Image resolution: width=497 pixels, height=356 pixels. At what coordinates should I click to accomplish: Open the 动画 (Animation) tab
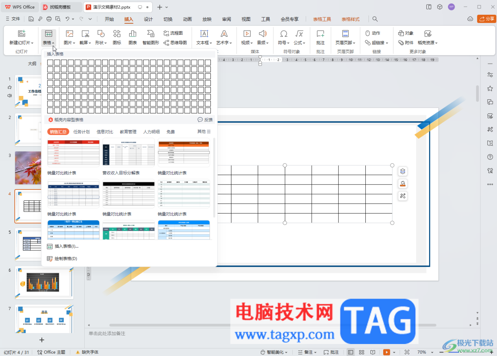tap(188, 19)
